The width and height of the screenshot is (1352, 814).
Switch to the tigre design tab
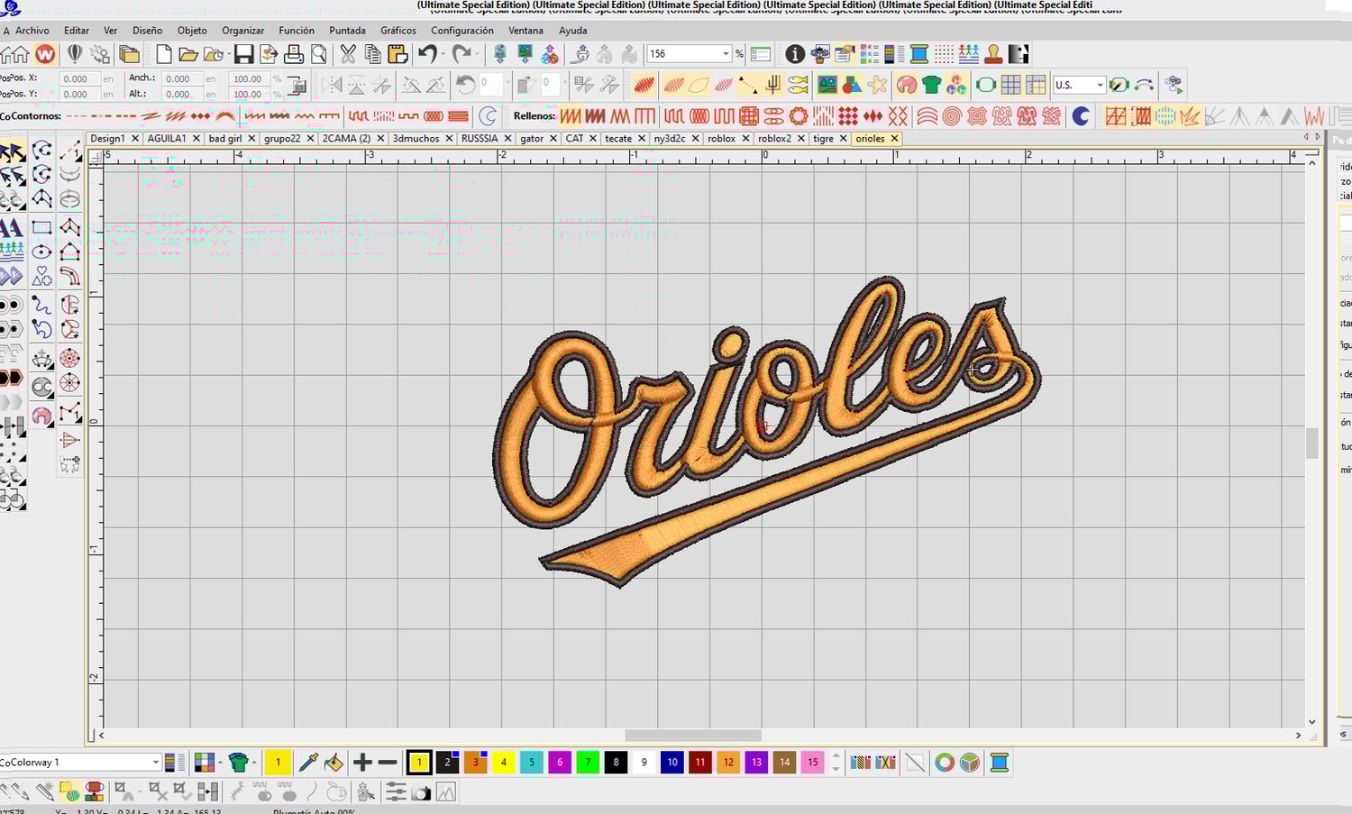pos(823,139)
